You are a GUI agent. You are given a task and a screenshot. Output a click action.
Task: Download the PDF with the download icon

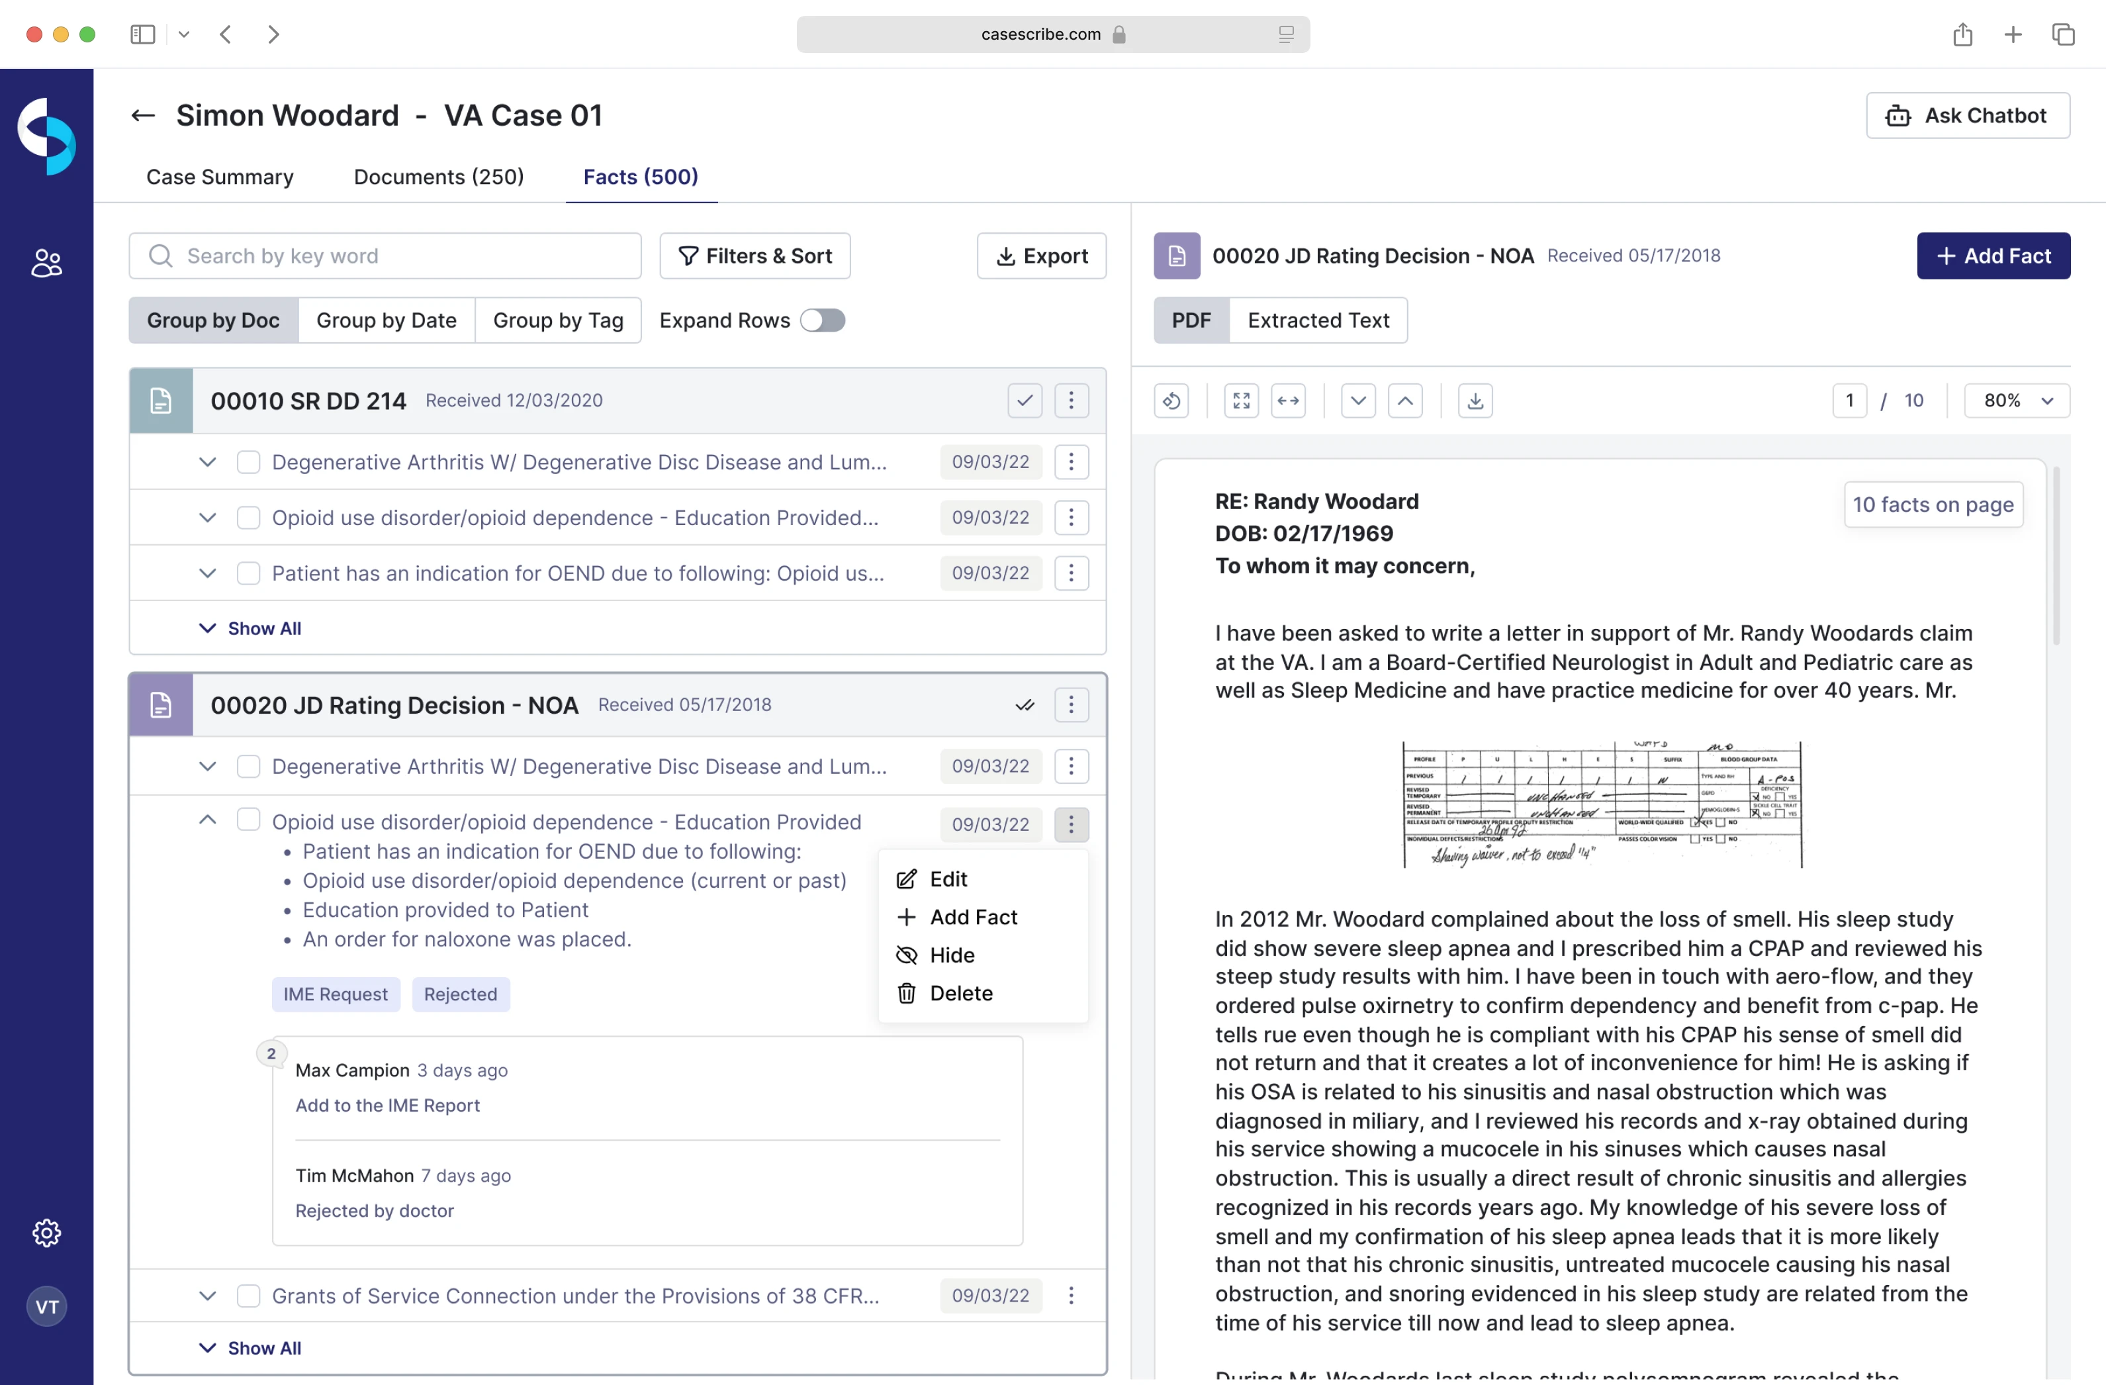pos(1474,401)
